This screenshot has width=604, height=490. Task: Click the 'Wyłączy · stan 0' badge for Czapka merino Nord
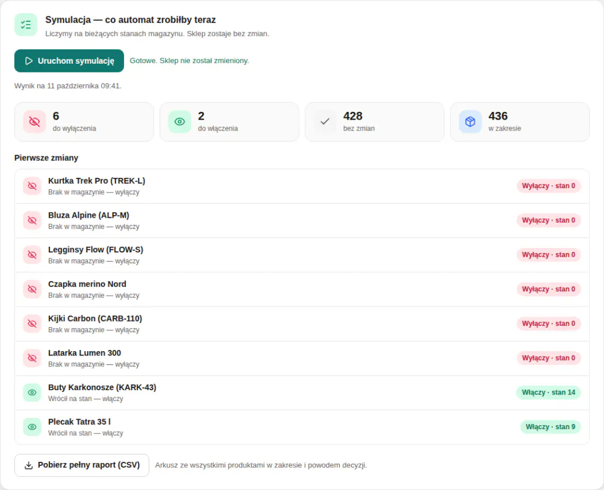[549, 289]
